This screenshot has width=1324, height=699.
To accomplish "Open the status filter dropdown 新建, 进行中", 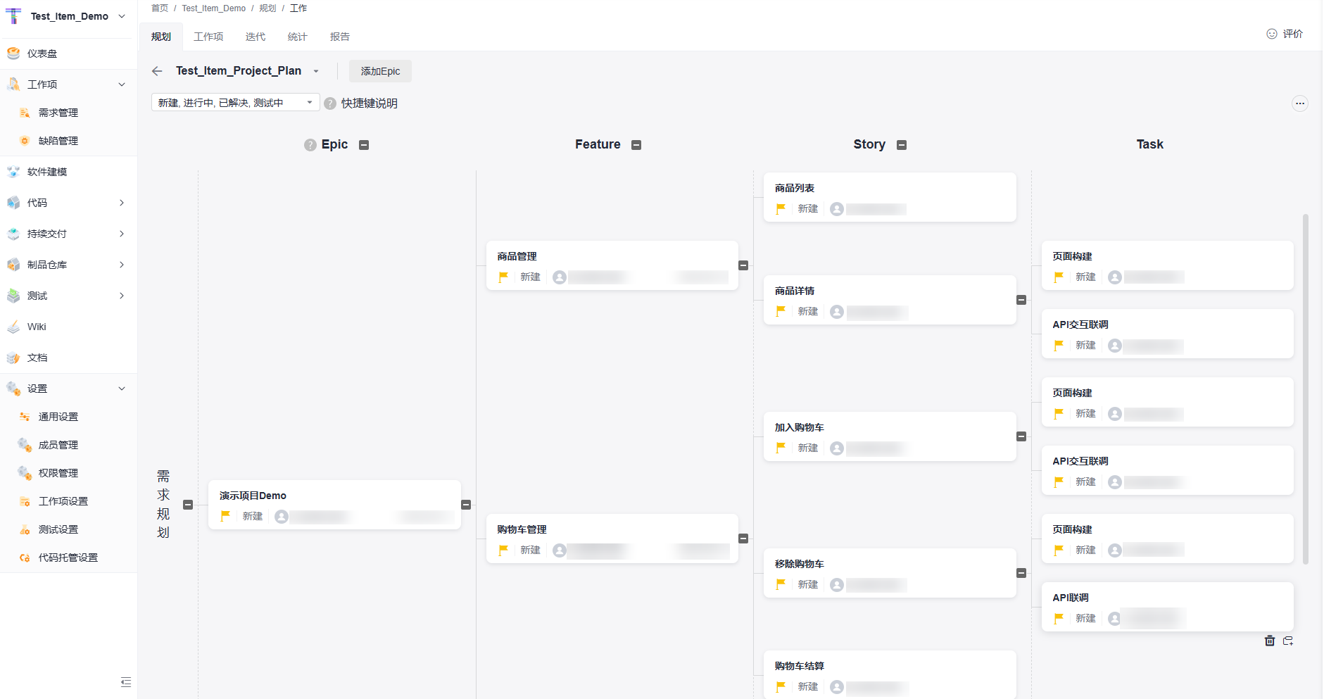I will click(235, 103).
